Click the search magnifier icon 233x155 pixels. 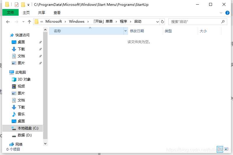(223, 22)
